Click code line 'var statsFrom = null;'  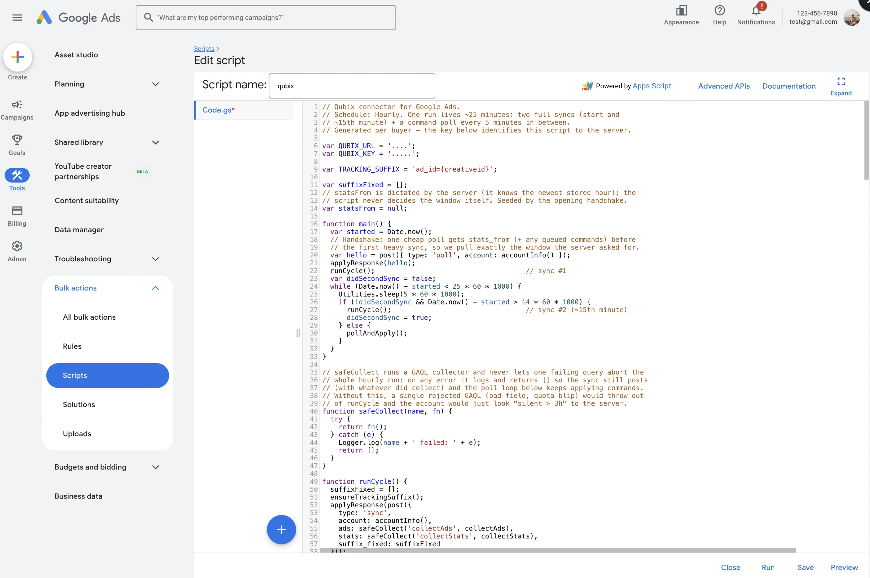coord(364,208)
